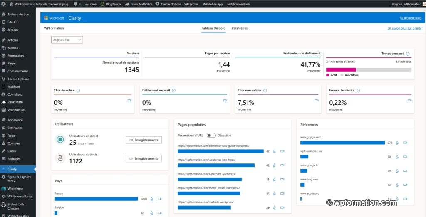This screenshot has width=426, height=217.
Task: Open recordings for www.google.com referrer
Action: pyautogui.click(x=405, y=143)
